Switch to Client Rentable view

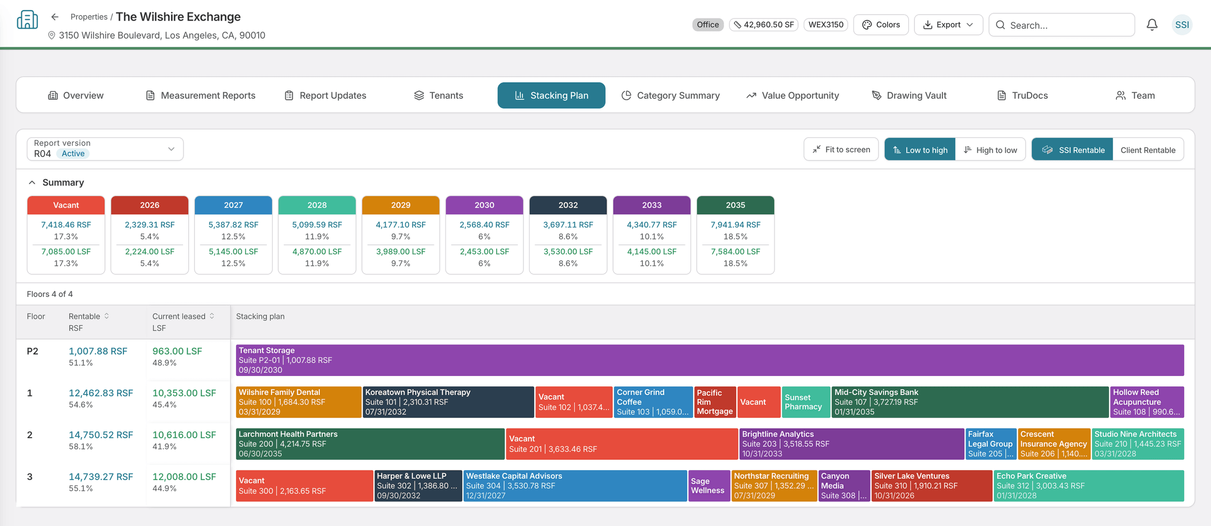(x=1148, y=149)
